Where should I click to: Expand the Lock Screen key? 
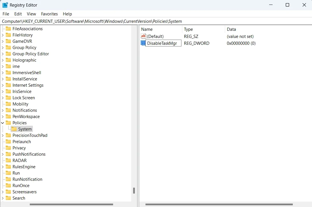click(x=3, y=98)
